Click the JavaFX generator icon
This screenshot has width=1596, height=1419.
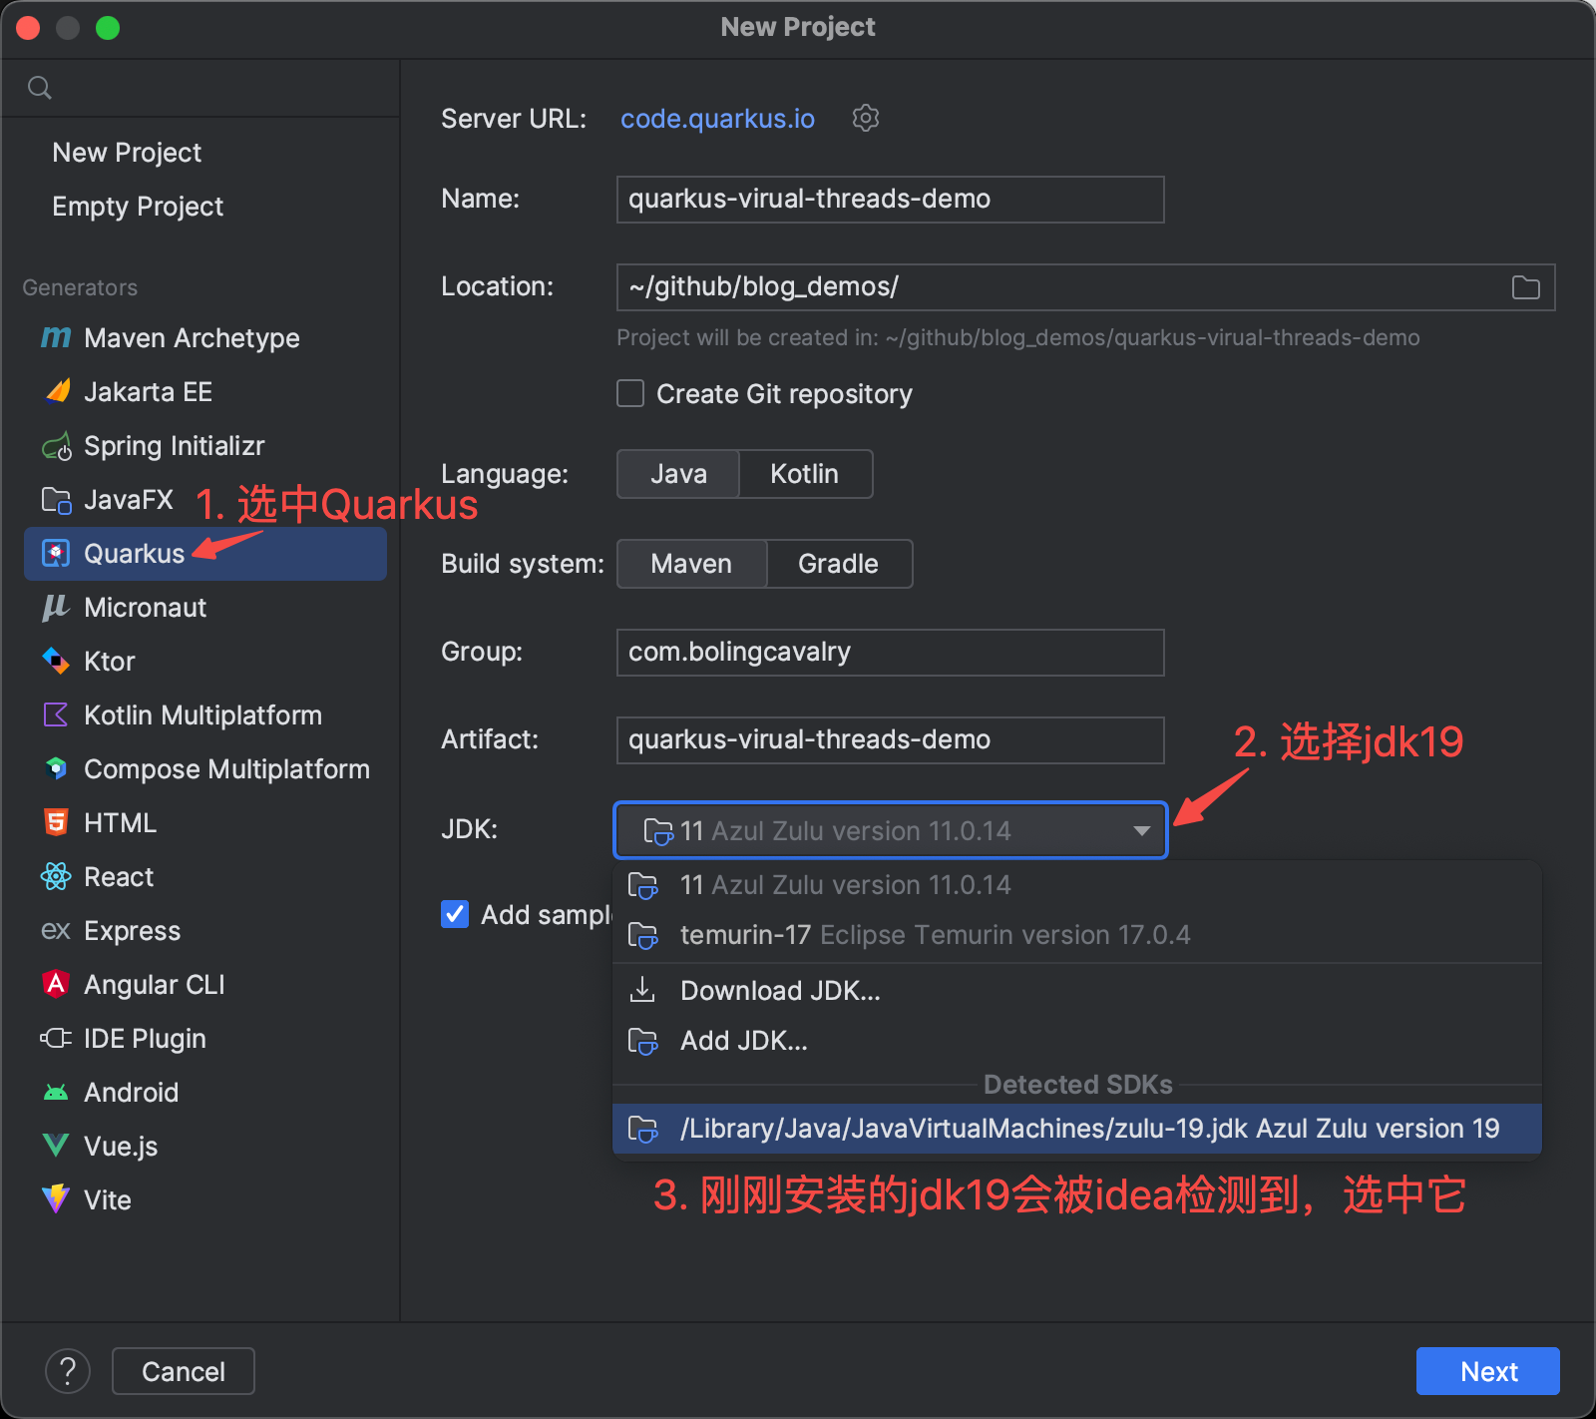point(56,500)
